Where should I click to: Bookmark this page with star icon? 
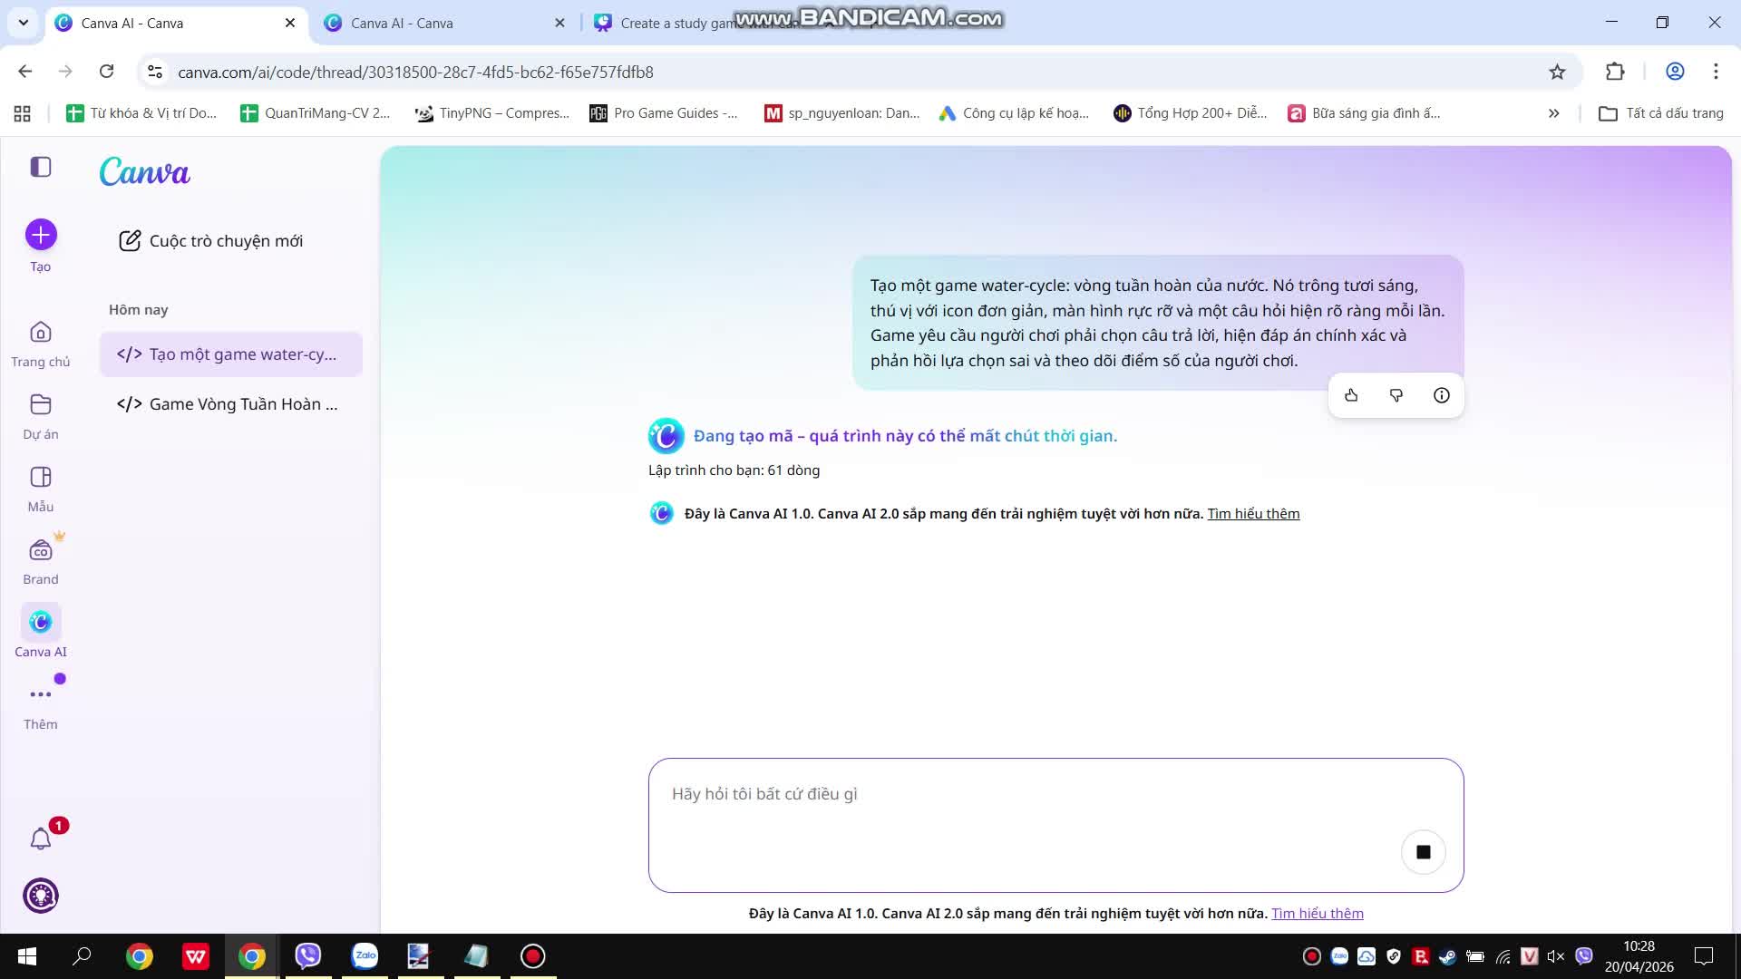pos(1557,72)
